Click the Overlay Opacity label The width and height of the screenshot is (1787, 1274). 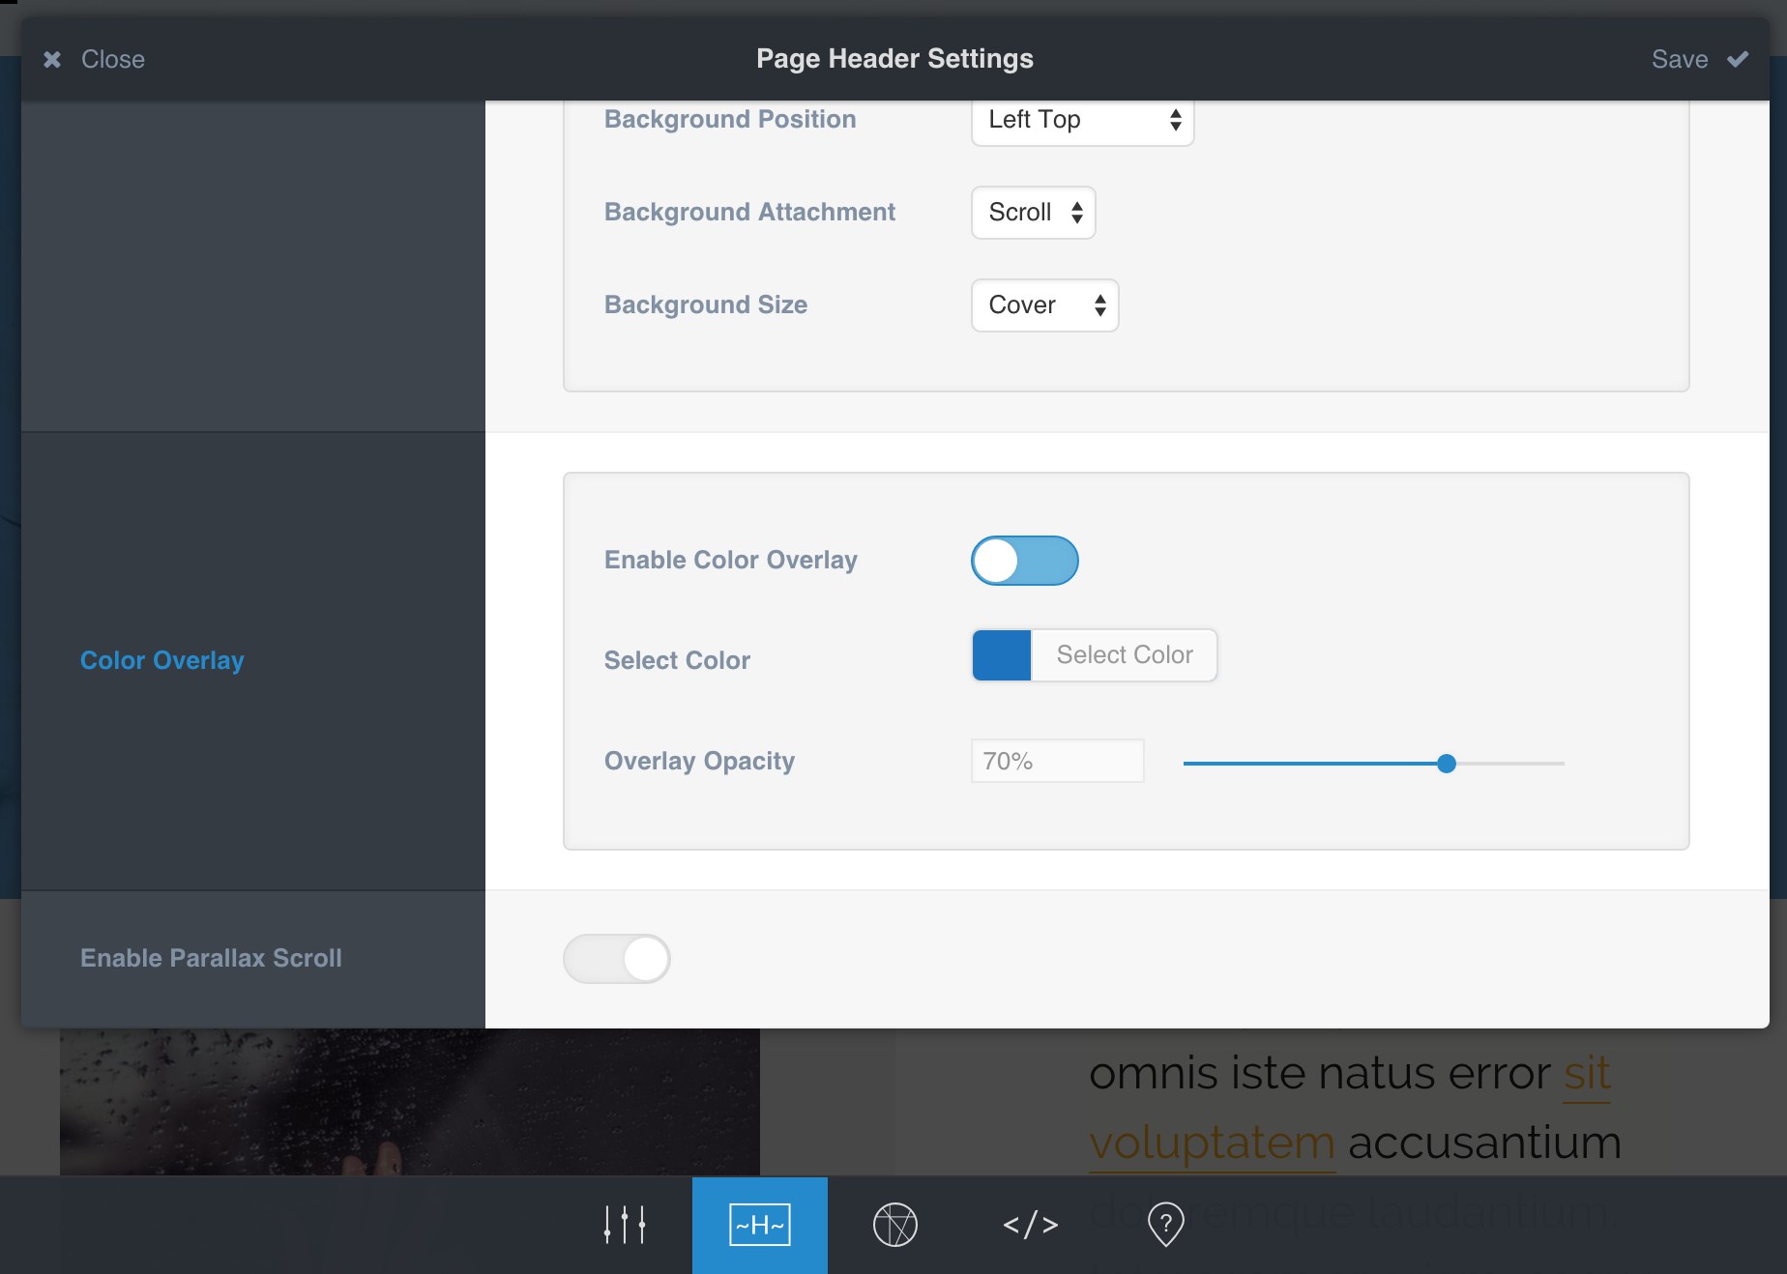pos(699,761)
